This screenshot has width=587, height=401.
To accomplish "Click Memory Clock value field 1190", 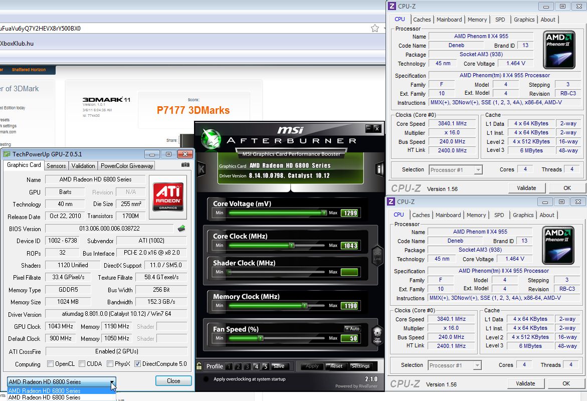I will coord(350,306).
